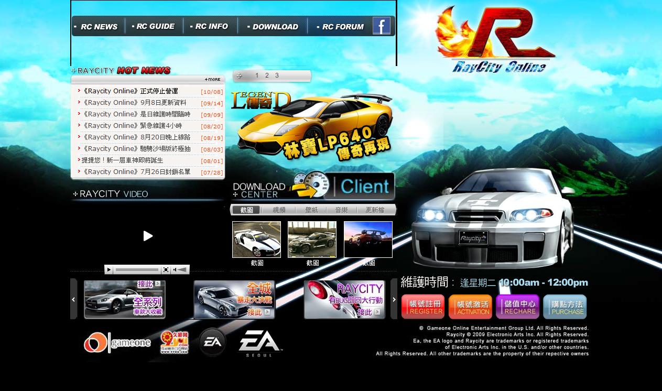Screen dimensions: 662x391
Task: Click the [08/20] news date
Action: point(212,126)
